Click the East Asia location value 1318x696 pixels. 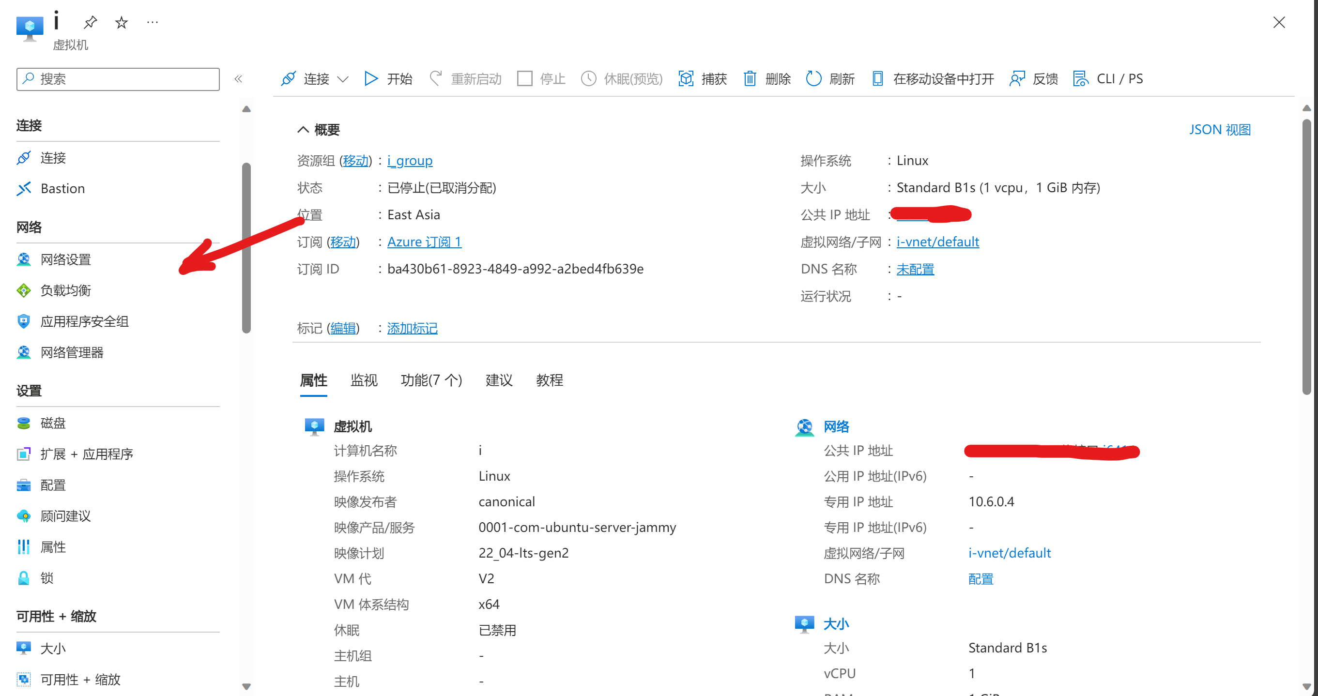tap(414, 215)
